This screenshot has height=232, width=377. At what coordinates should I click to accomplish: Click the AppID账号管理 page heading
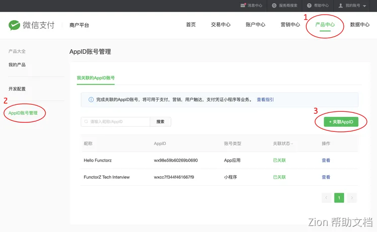(90, 51)
